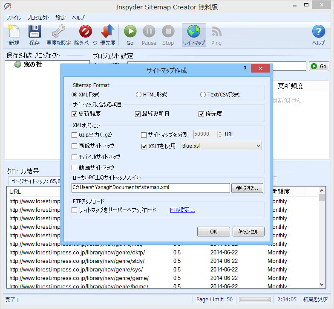The image size is (334, 309).
Task: Open 高度な設定 wrench icon
Action: click(x=59, y=35)
